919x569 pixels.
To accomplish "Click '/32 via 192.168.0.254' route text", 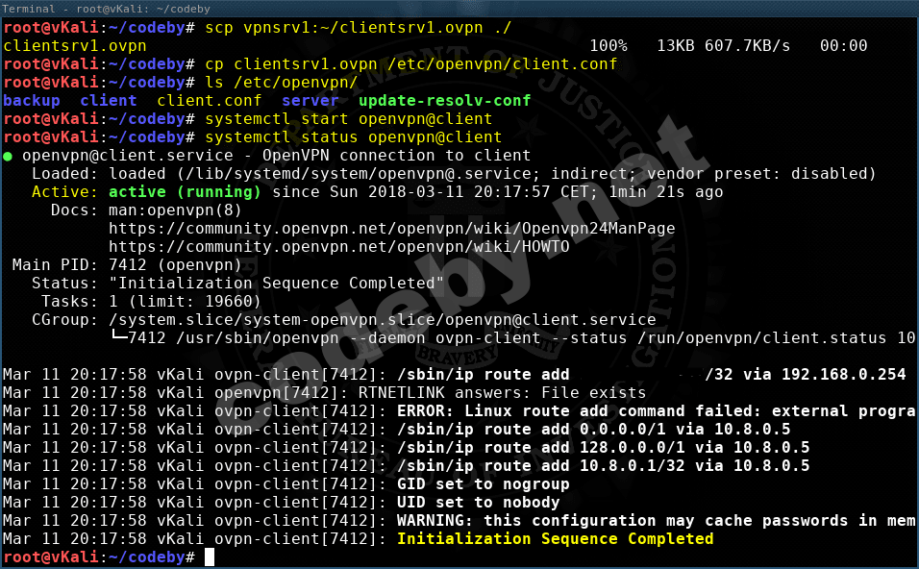I will pos(806,375).
